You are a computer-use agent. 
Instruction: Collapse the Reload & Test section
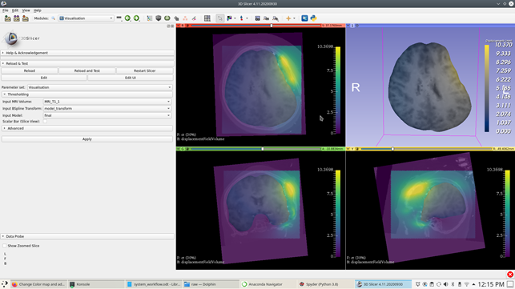tap(87, 63)
